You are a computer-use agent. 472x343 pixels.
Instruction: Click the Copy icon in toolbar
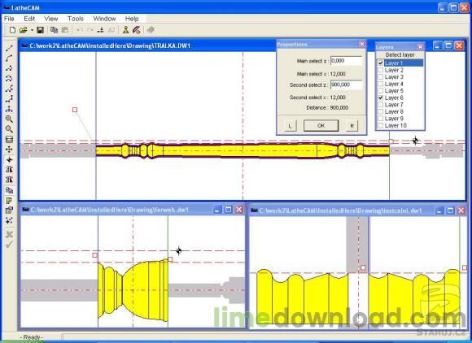click(x=54, y=30)
